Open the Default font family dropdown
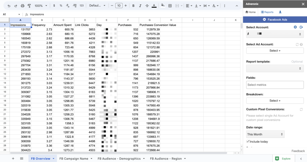 97,6
